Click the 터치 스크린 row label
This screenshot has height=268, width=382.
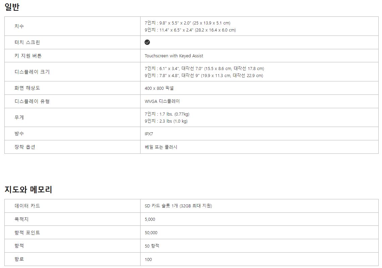(27, 42)
